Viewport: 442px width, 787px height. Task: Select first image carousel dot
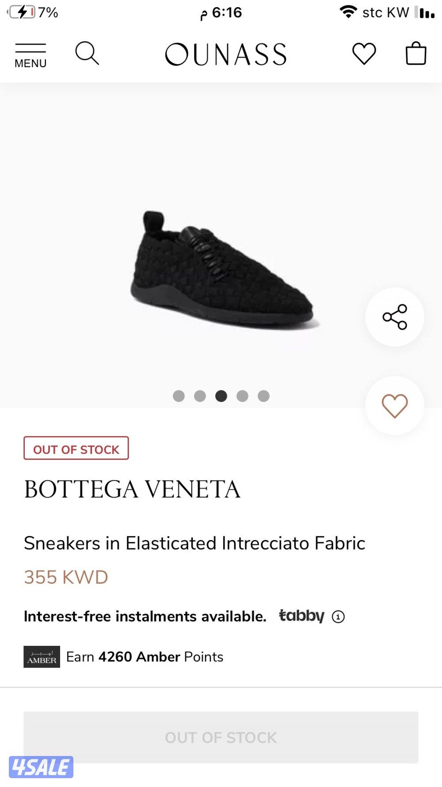[179, 396]
